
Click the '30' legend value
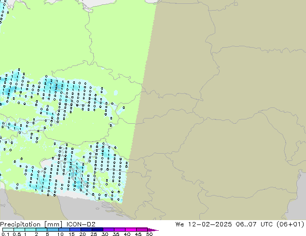105,234
